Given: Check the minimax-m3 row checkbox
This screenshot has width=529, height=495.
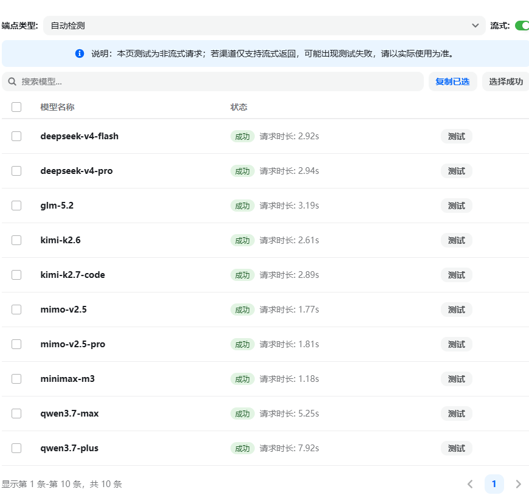Looking at the screenshot, I should [16, 379].
